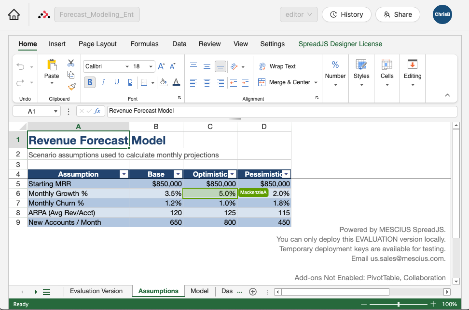Open the editor permissions dropdown
469x310 pixels.
coord(299,14)
